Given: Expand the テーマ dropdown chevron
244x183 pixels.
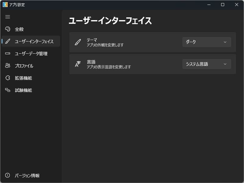Looking at the screenshot, I should pos(225,42).
